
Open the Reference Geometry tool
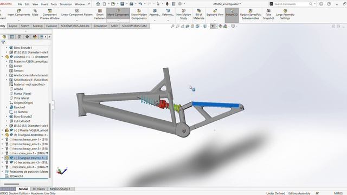168,13
